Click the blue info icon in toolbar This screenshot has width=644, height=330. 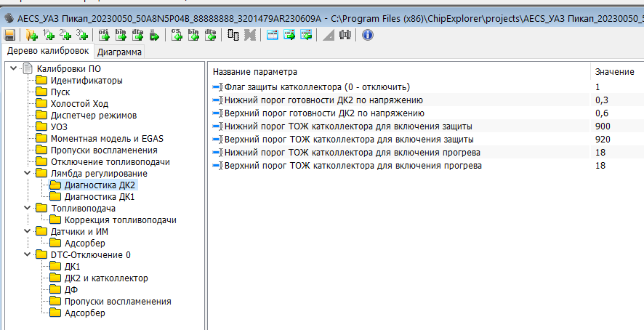click(x=368, y=34)
